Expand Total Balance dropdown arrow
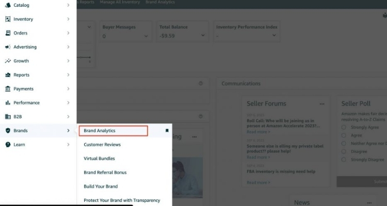Viewport: 387px width, 206px height. (x=203, y=36)
